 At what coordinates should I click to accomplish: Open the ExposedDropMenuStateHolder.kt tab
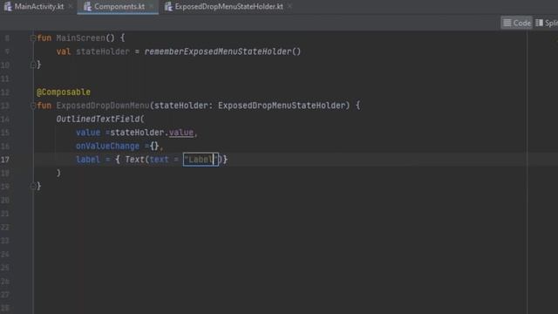pos(228,6)
